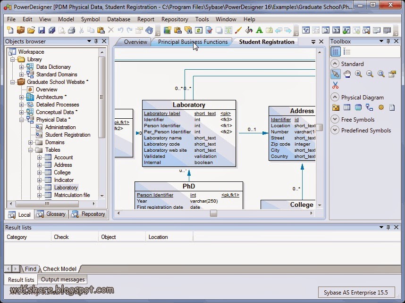Select the Grabber hand tool in Toolbox
Viewport: 405px width, 303px height.
click(x=347, y=74)
